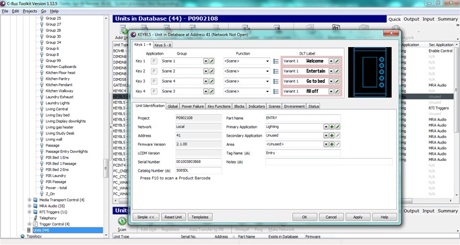Image resolution: width=460 pixels, height=245 pixels.
Task: Open the Key 2 Scene 2 group dropdown
Action: coord(206,71)
